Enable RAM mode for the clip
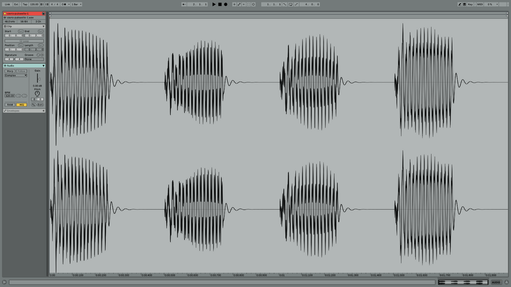This screenshot has height=287, width=511. coord(10,105)
